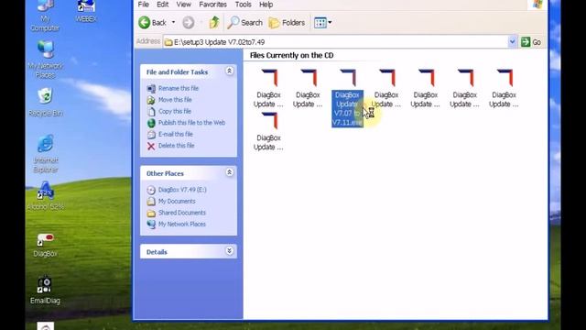
Task: Open DiagBox V7.49 (E:) link
Action: [x=182, y=190]
